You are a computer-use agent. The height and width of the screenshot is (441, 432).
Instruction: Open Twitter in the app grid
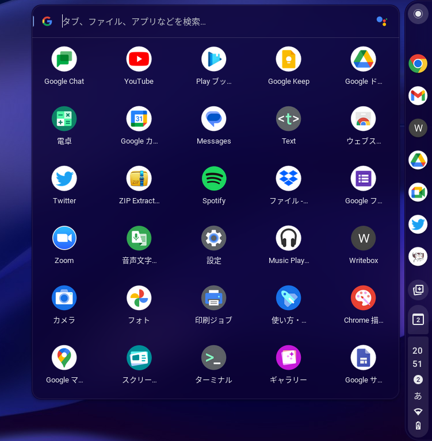(64, 179)
